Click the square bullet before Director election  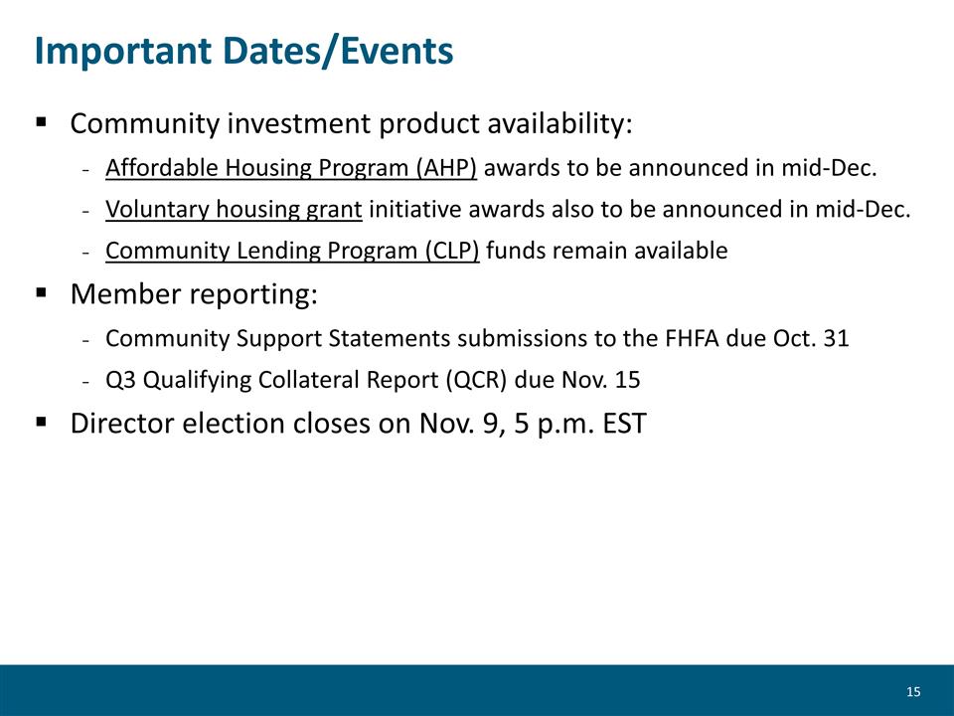click(x=42, y=422)
